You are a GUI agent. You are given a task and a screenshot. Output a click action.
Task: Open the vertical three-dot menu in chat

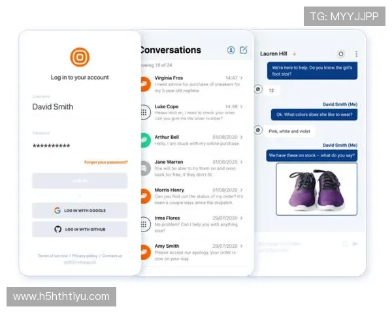tap(356, 53)
